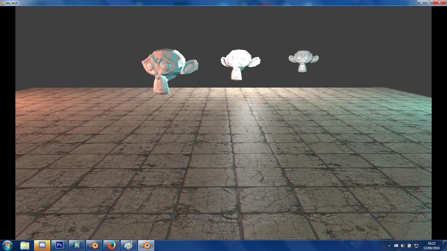Screen dimensions: 447x251
Task: Expand hidden system tray icons arrow
Action: point(389,246)
